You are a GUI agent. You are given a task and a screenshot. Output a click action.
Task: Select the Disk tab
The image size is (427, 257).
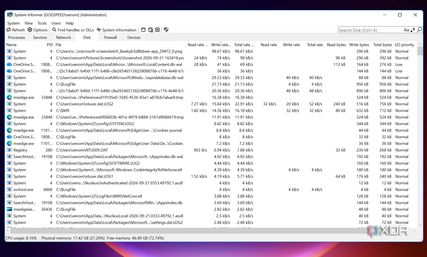tap(87, 37)
